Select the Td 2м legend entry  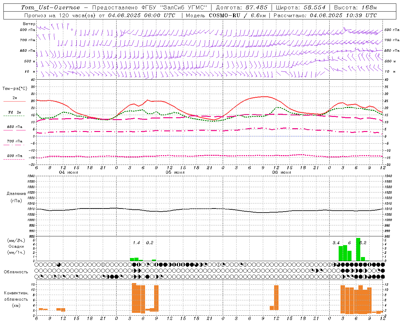(x=14, y=112)
